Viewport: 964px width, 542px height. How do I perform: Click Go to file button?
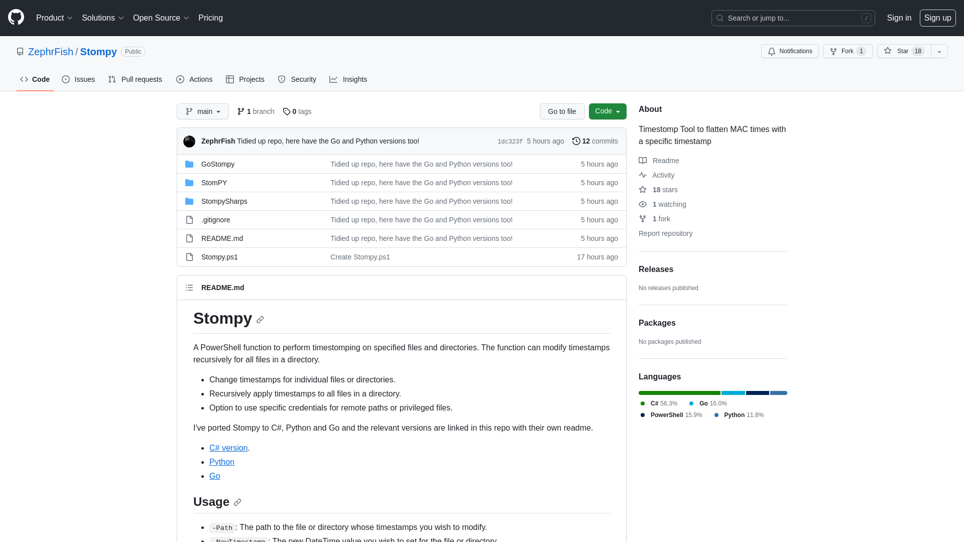pyautogui.click(x=561, y=111)
